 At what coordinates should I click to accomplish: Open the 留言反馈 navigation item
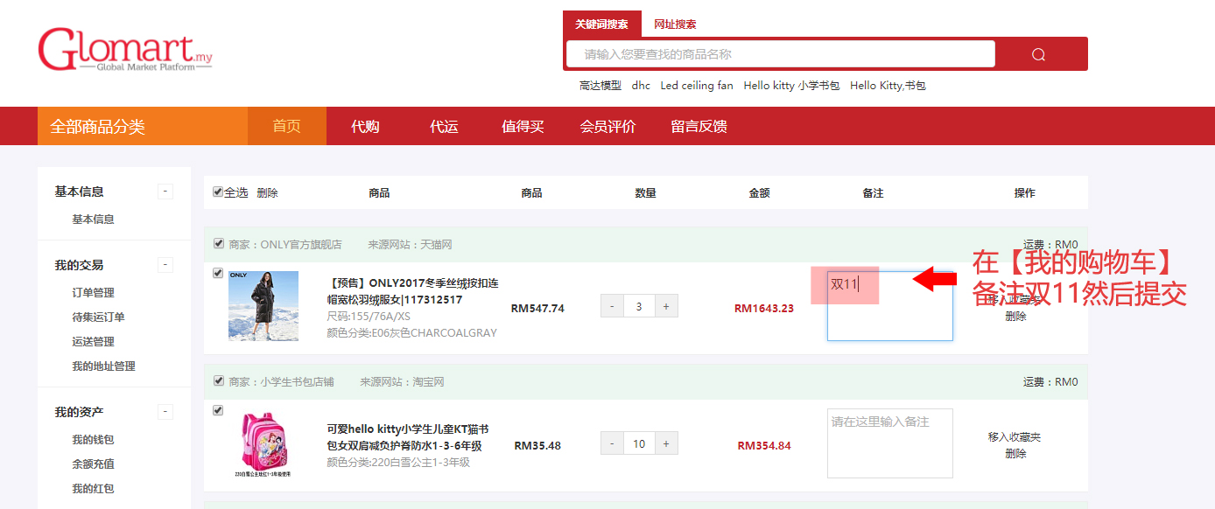pos(699,126)
